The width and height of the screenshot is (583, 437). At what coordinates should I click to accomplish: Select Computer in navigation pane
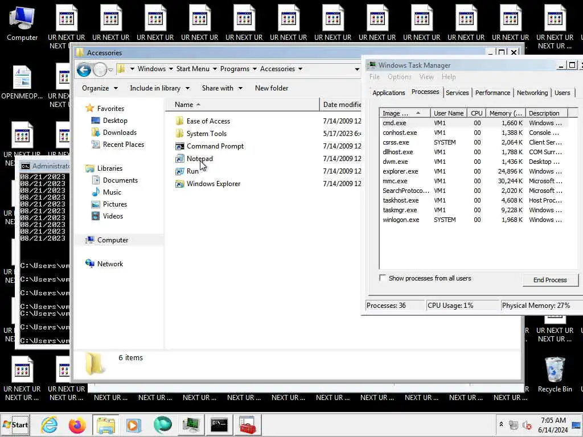(106, 240)
